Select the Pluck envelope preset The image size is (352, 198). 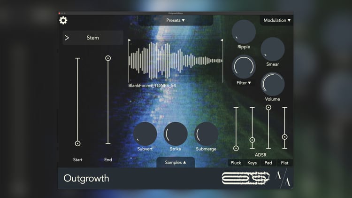236,163
